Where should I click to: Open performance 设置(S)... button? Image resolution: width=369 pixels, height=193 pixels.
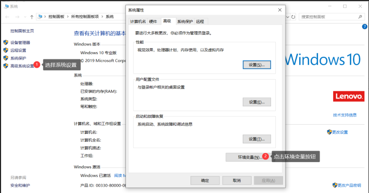[x=257, y=65]
